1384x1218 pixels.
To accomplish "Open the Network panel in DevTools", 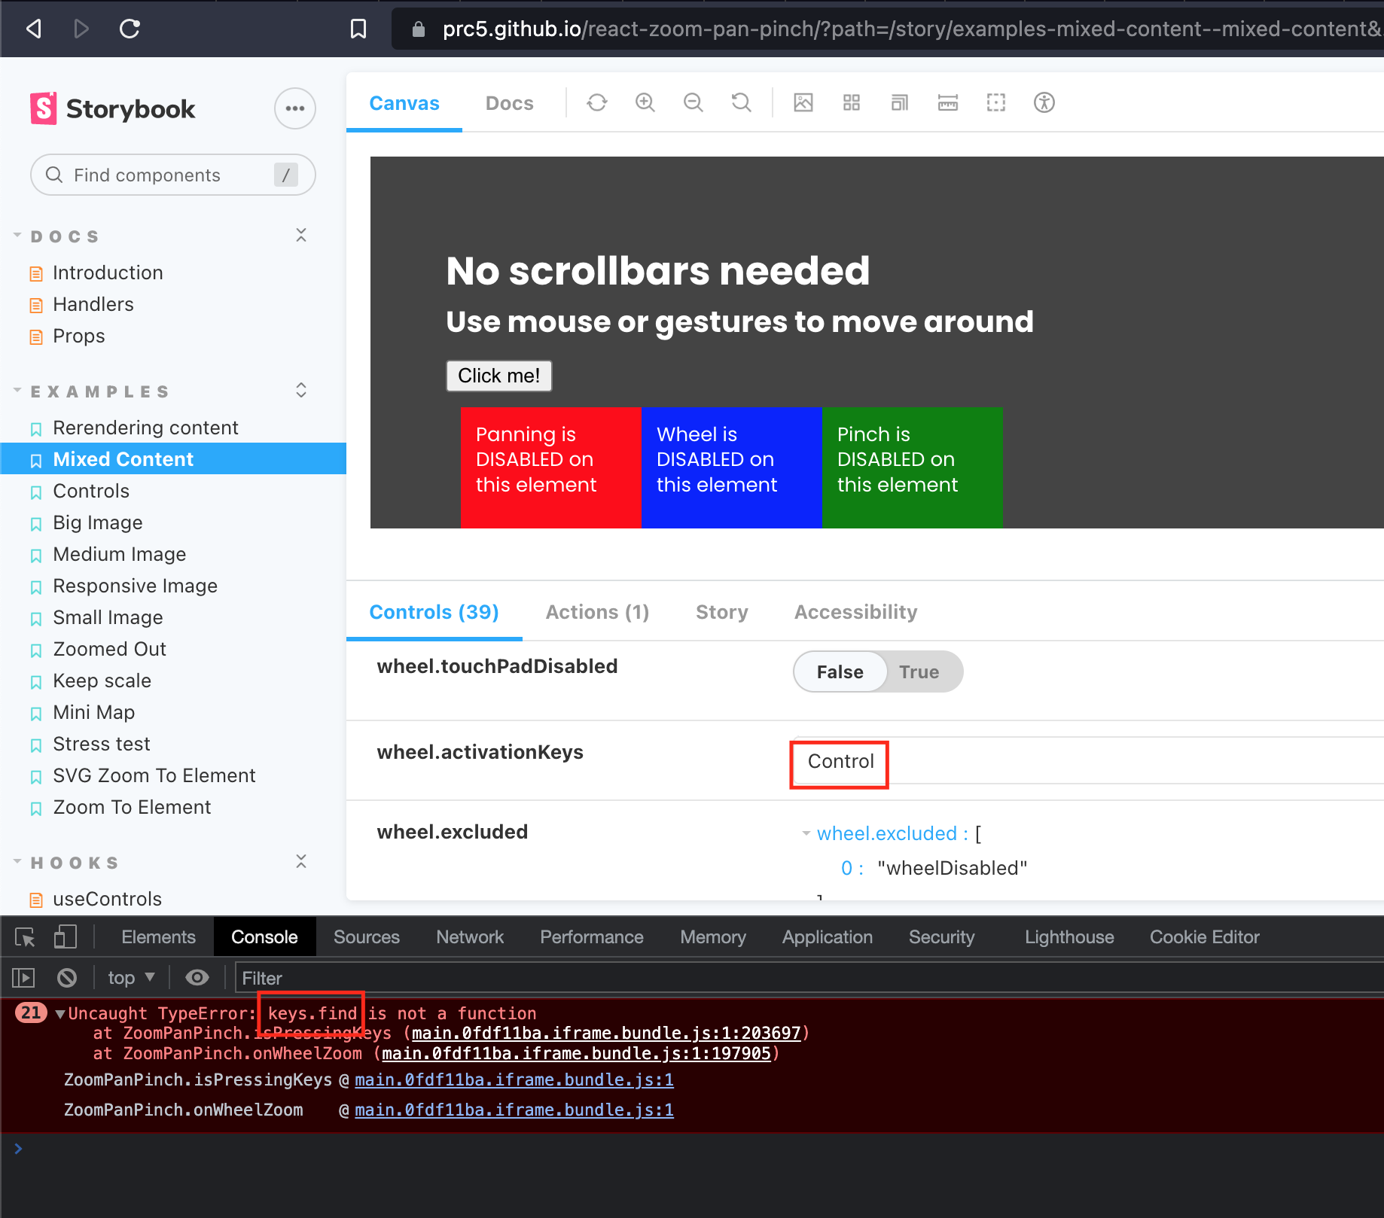I will pos(469,936).
